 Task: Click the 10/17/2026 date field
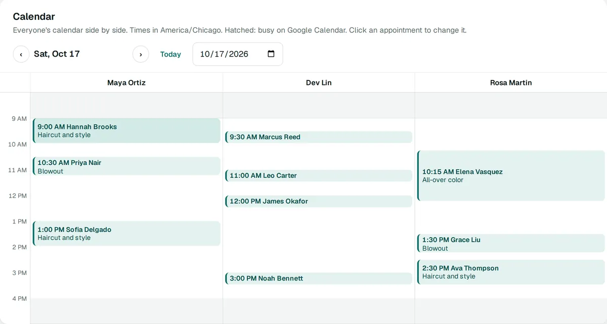238,54
